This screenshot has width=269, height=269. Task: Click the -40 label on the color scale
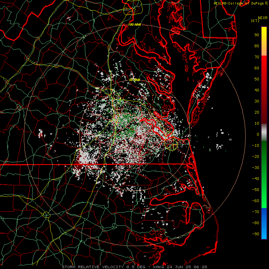256,179
